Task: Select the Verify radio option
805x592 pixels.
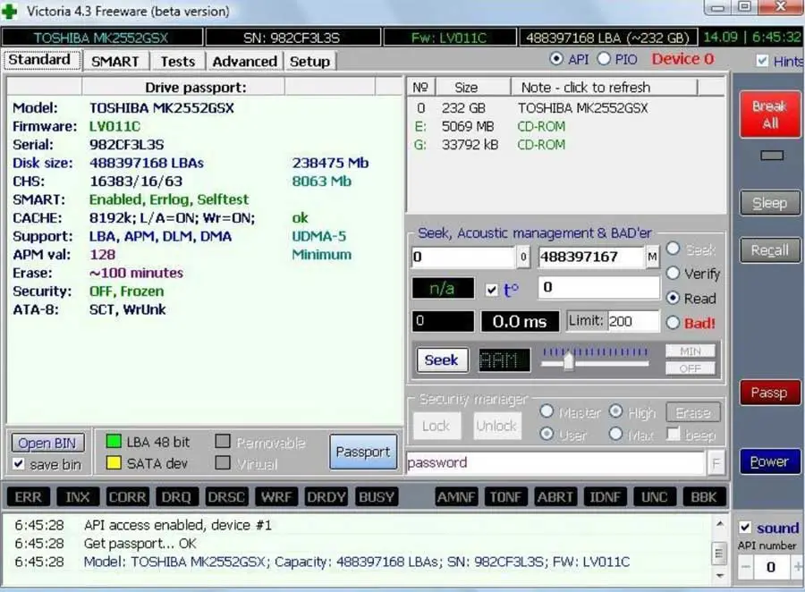Action: click(x=673, y=273)
